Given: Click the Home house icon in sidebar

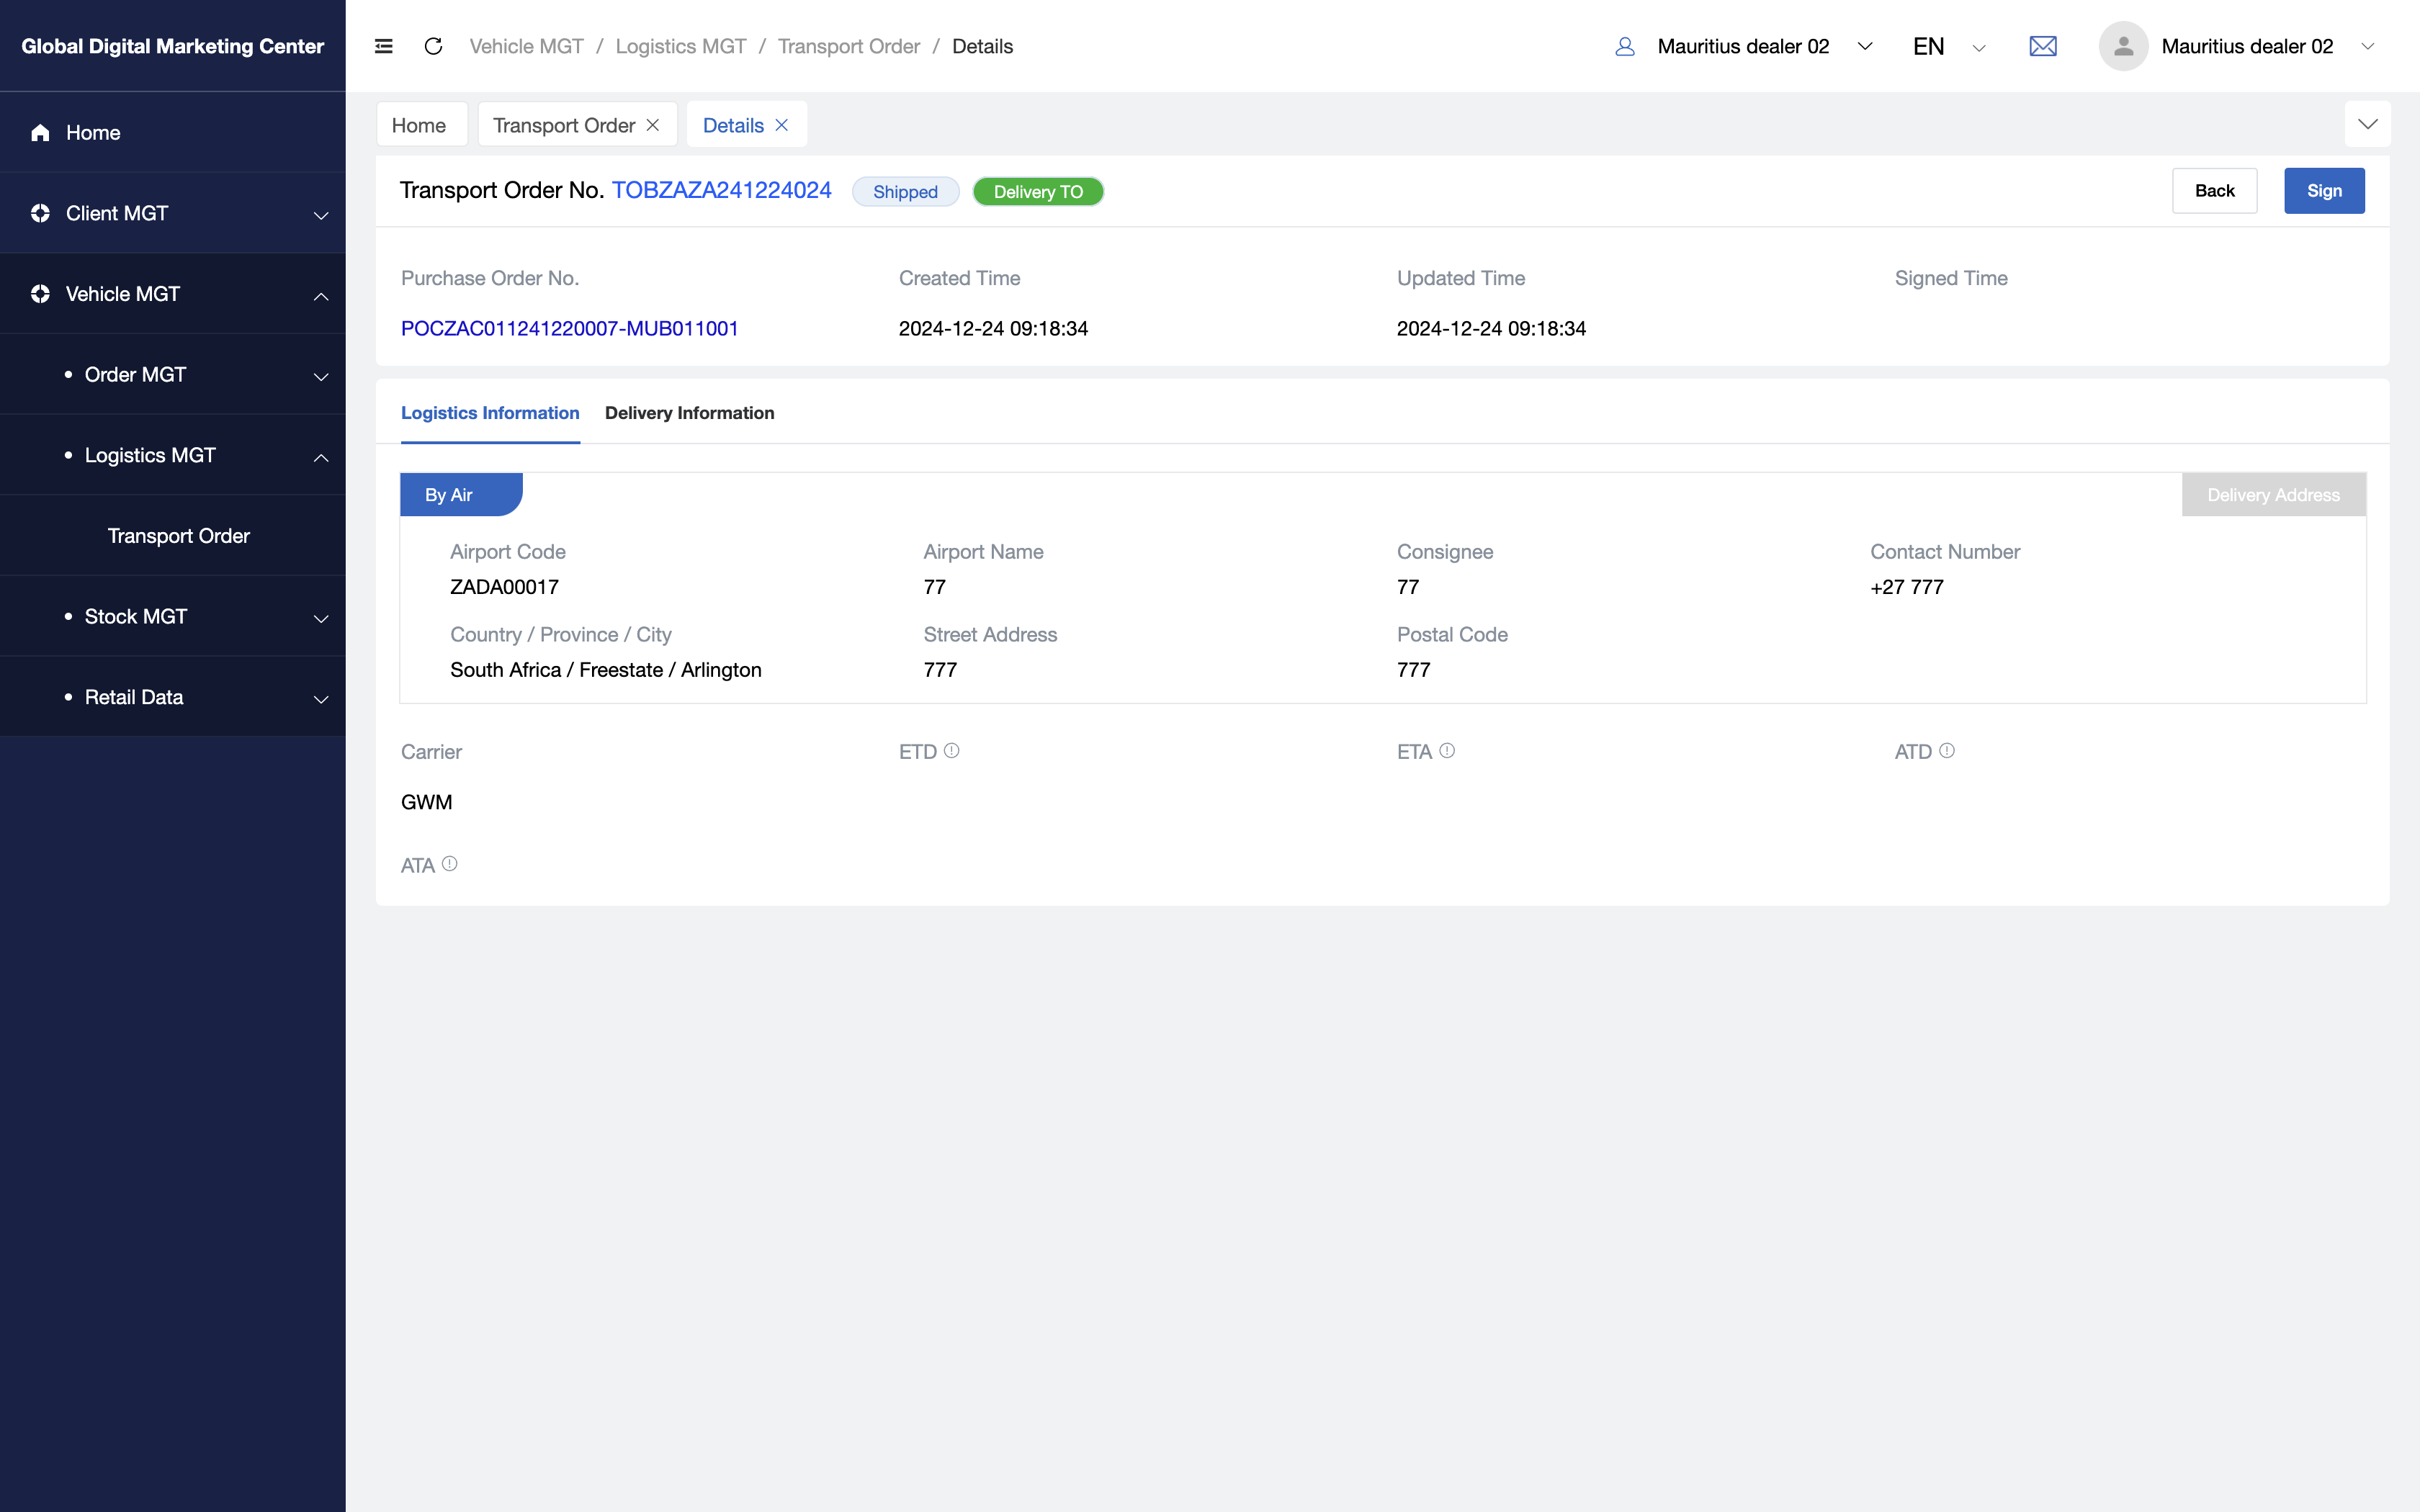Looking at the screenshot, I should (x=40, y=132).
